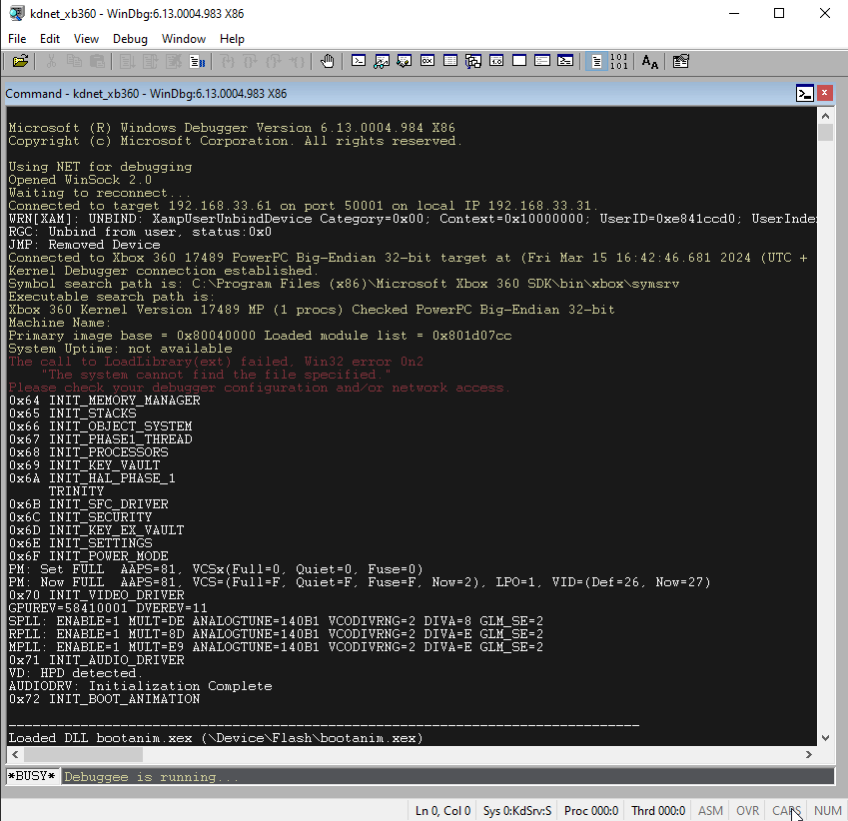Click the 'Loaded DLL bootanim.xex' output line
This screenshot has width=848, height=821.
[x=215, y=738]
